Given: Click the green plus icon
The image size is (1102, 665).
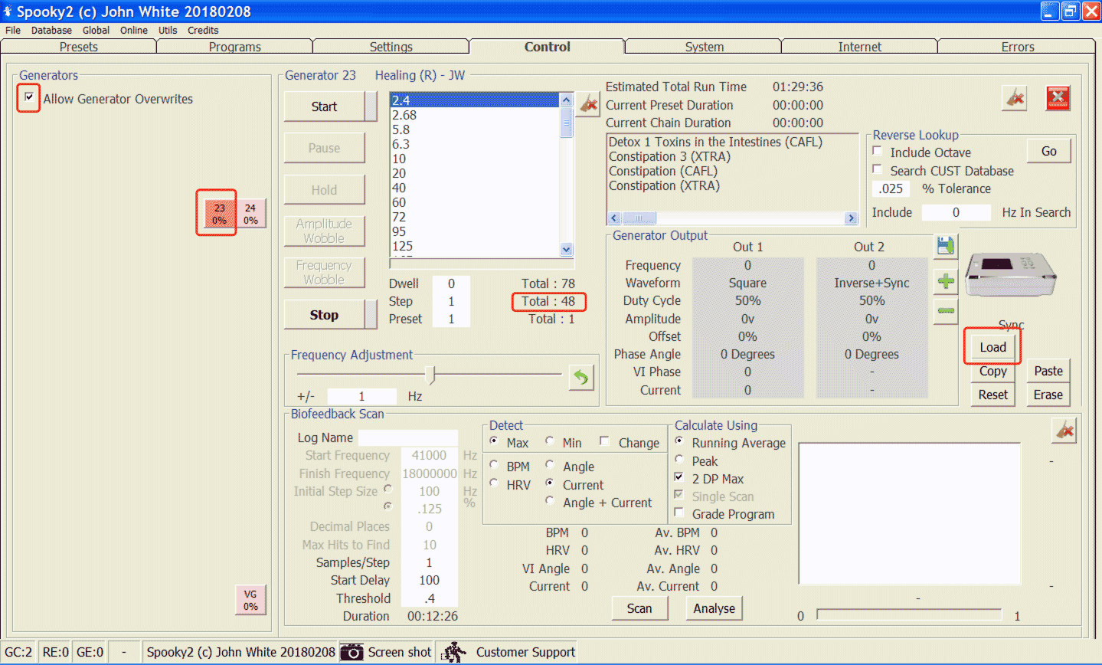Looking at the screenshot, I should click(946, 281).
